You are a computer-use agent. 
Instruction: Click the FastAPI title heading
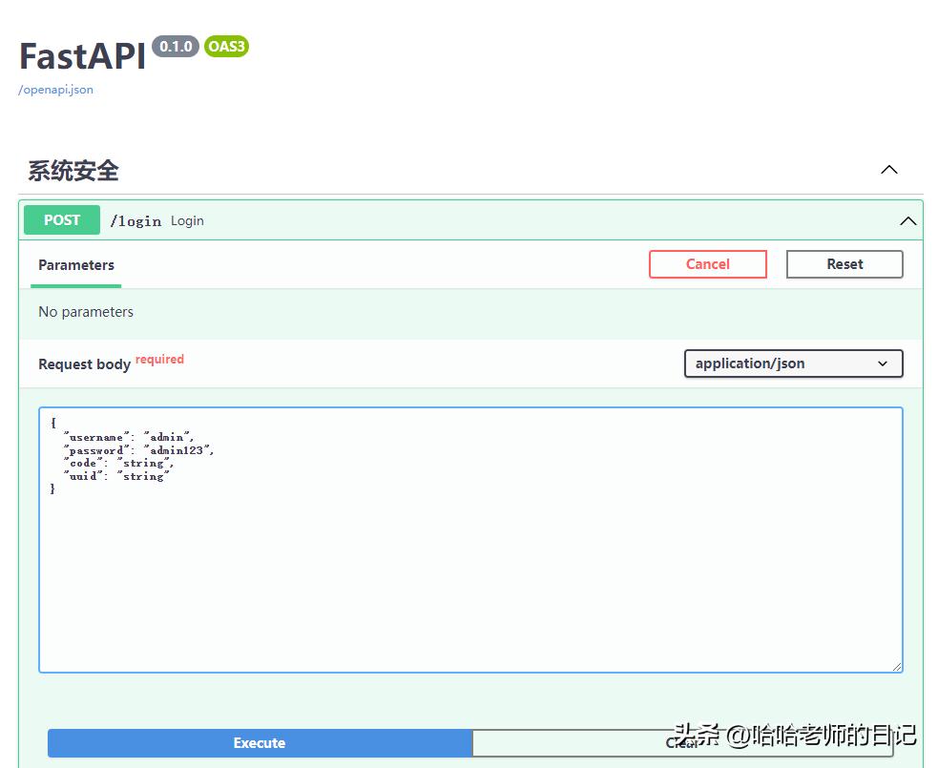click(83, 56)
